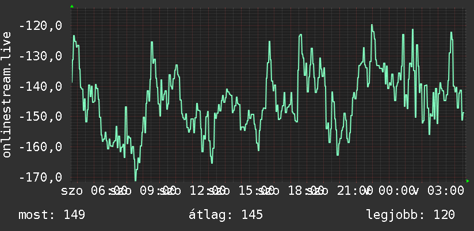Click the 21:00 time axis label
This screenshot has height=231, width=474.
356,191
